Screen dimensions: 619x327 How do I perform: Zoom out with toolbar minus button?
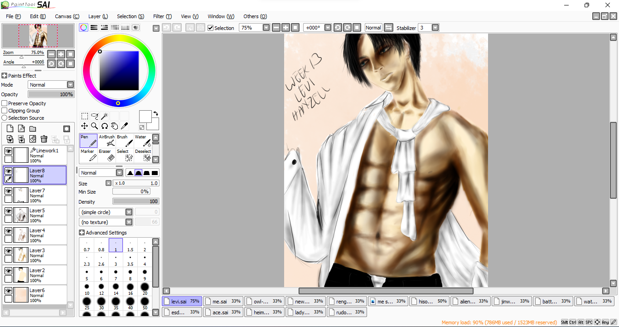point(276,28)
